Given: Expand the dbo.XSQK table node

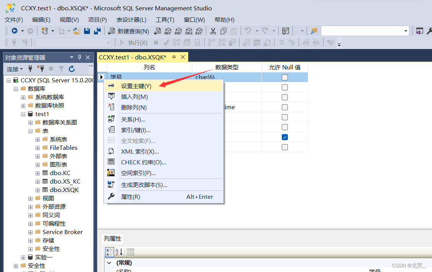Looking at the screenshot, I should (x=38, y=190).
